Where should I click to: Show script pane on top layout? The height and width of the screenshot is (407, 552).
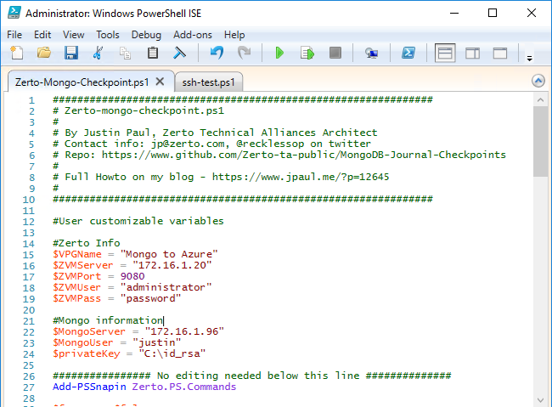[445, 54]
